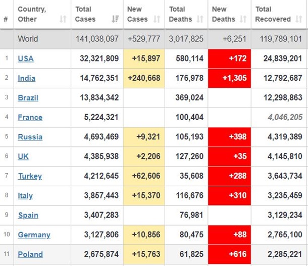Open the Germany link
Screen dimensions: 308x266
(x=34, y=235)
